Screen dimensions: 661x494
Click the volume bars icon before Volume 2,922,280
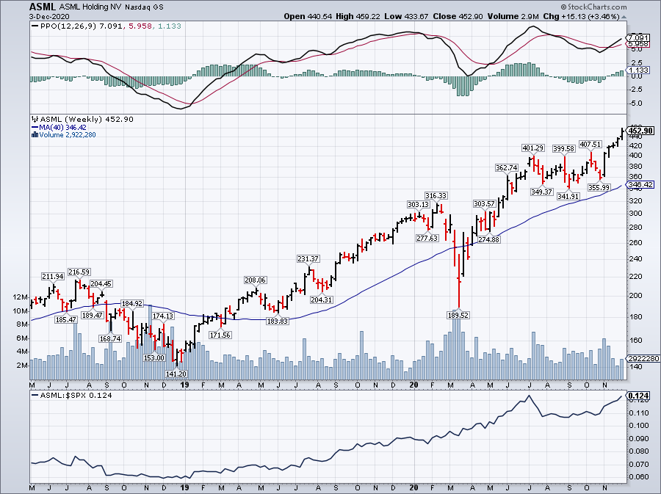pos(35,135)
